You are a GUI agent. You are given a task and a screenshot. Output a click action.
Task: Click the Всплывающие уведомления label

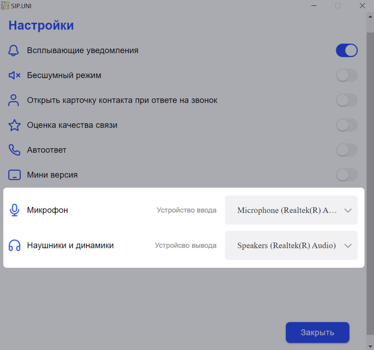[83, 51]
